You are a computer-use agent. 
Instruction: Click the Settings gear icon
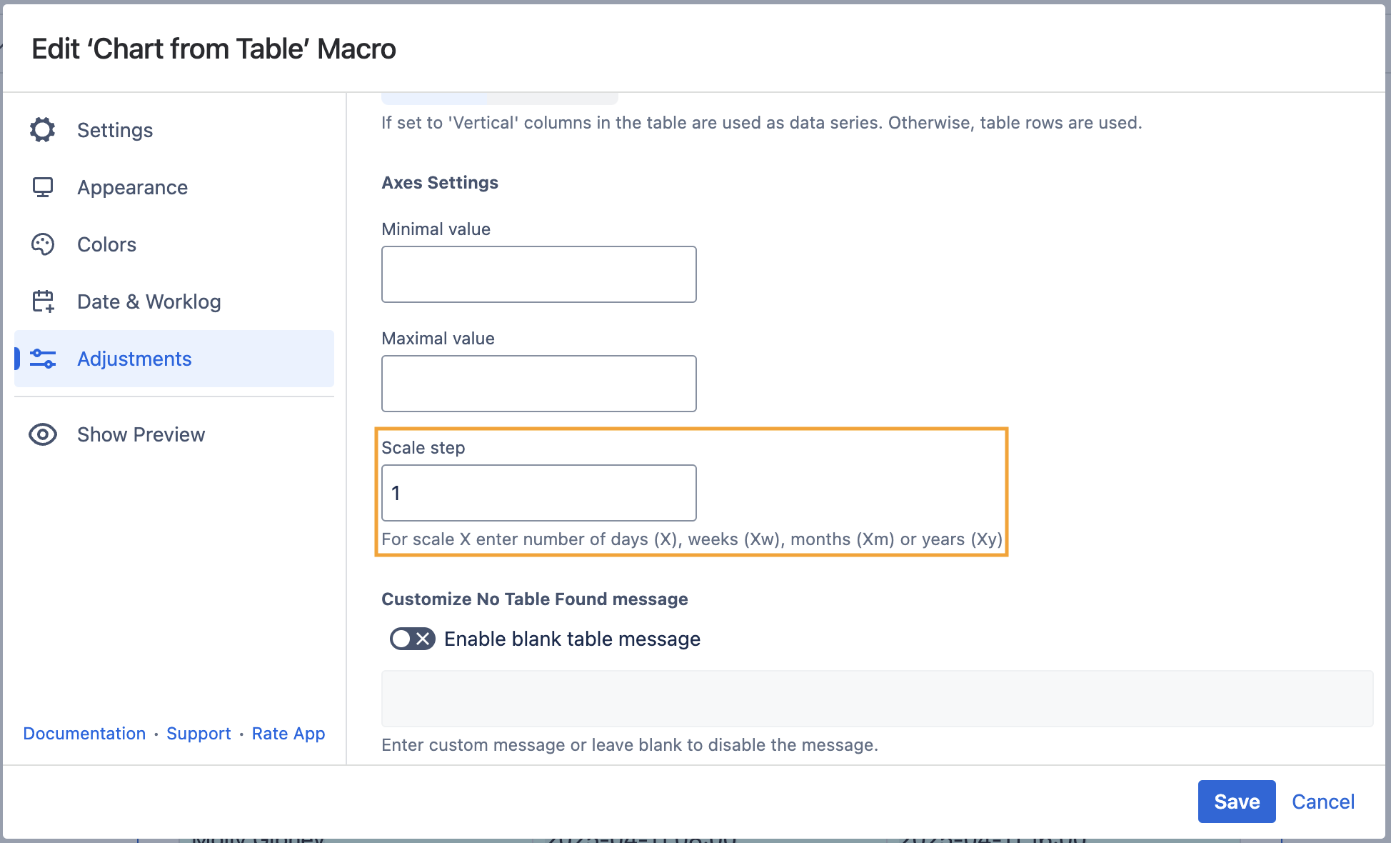[43, 130]
